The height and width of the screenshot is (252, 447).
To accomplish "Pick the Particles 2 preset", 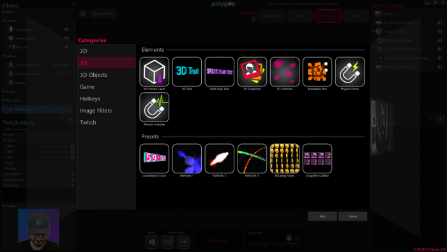I will [220, 159].
